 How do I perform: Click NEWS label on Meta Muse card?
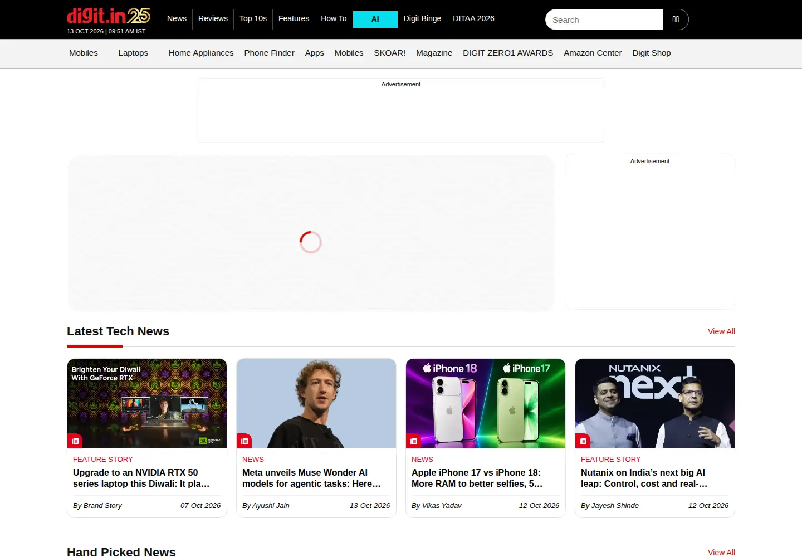pyautogui.click(x=253, y=460)
